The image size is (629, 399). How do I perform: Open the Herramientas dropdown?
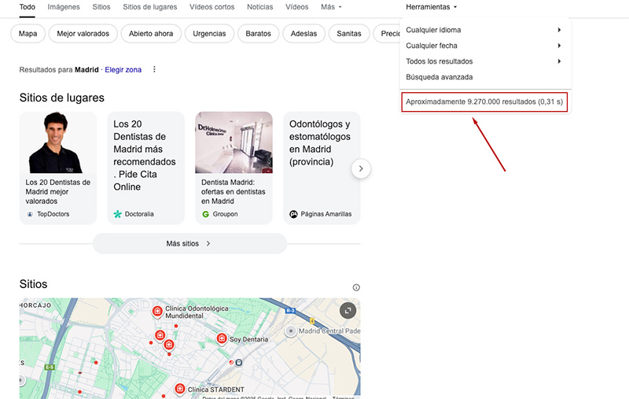(x=432, y=7)
